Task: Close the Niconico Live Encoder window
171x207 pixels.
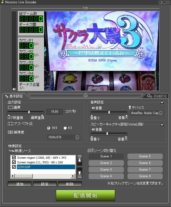Action: pos(168,2)
